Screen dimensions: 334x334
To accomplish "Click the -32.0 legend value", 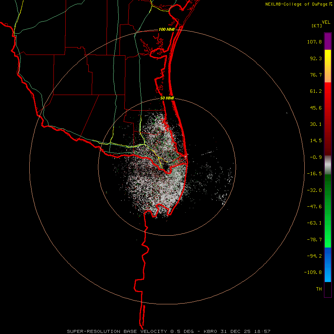I will [x=314, y=190].
